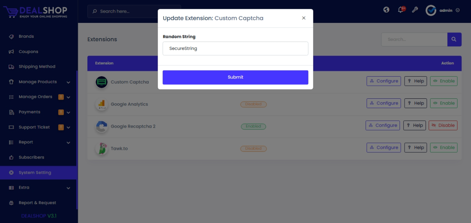Go to Subscribers in sidebar
This screenshot has height=223, width=471.
31,157
